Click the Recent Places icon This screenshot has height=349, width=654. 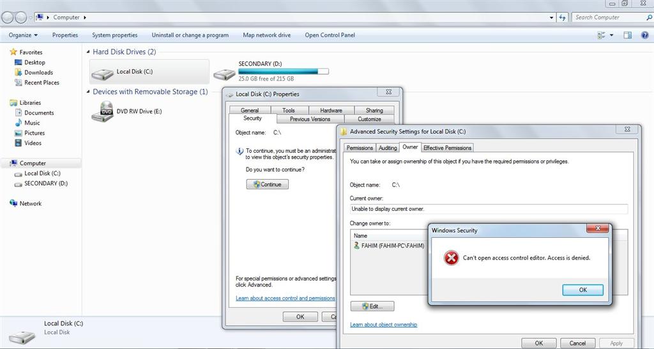[x=18, y=82]
